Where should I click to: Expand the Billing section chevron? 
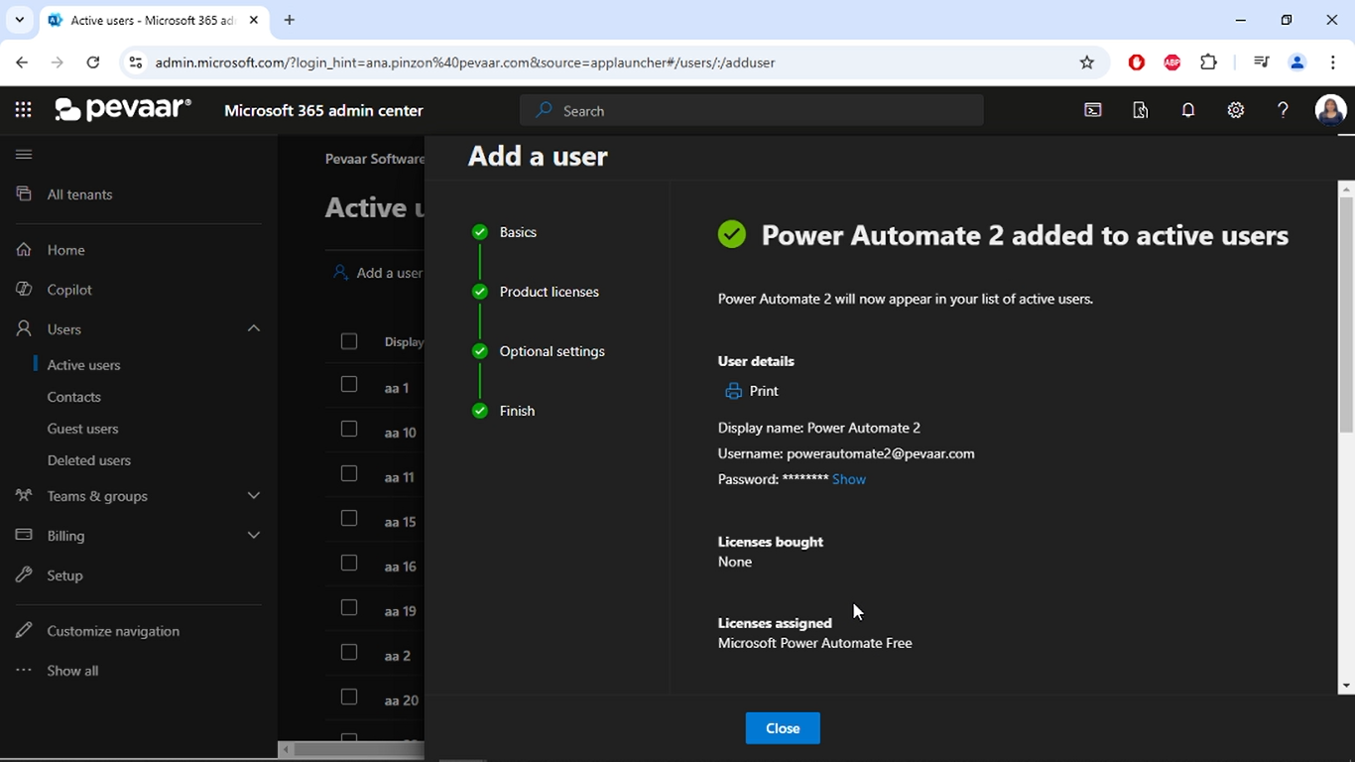254,535
